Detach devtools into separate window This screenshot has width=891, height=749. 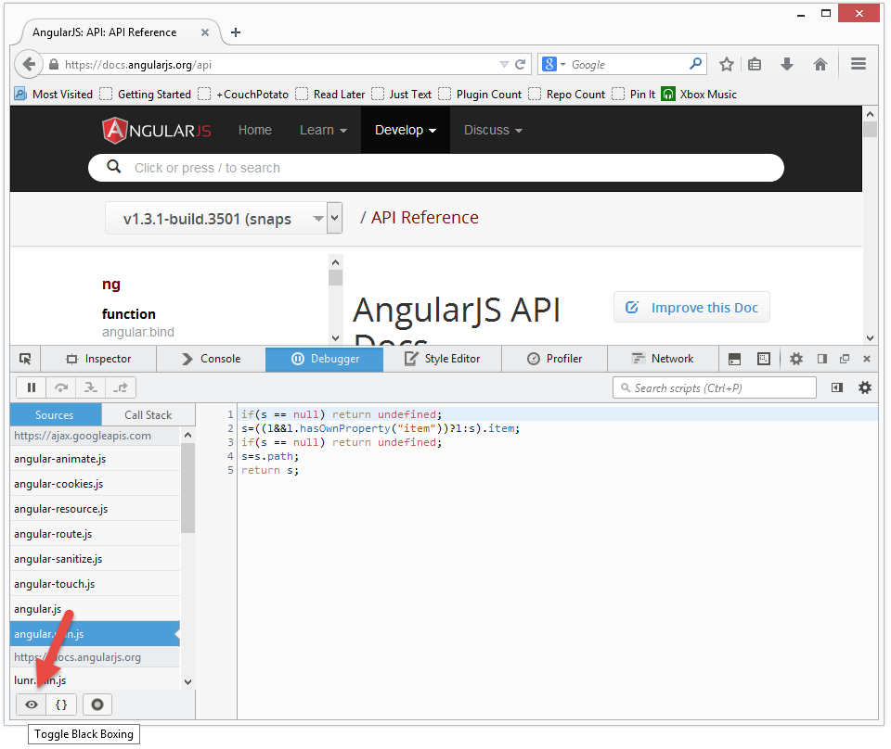point(845,359)
